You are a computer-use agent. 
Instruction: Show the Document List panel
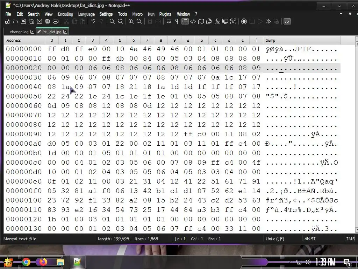click(209, 21)
